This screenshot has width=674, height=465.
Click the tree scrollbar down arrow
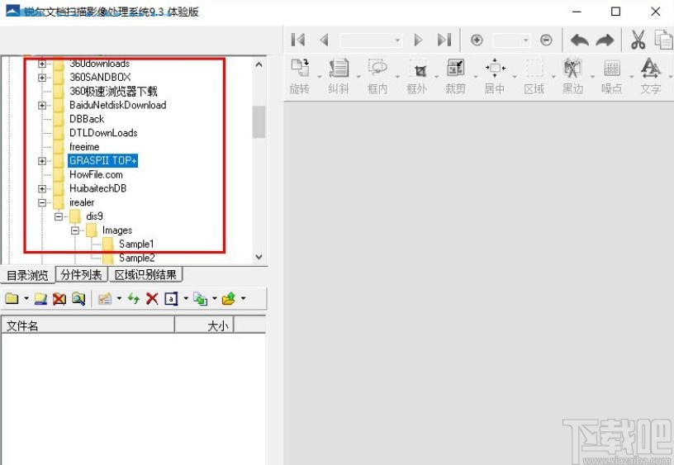[x=259, y=257]
